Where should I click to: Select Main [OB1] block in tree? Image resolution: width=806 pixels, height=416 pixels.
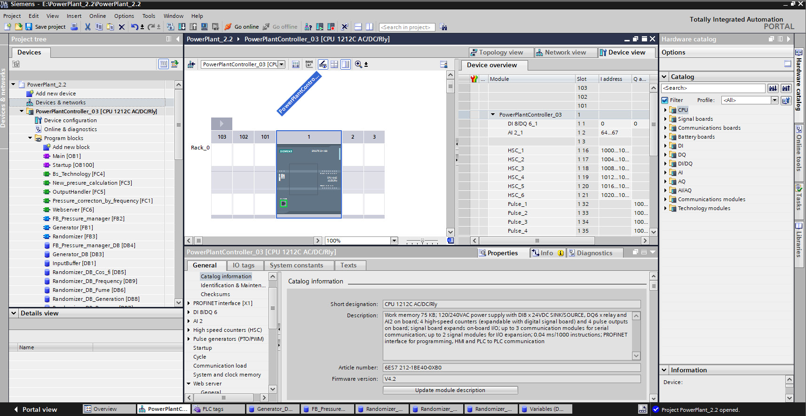tap(67, 156)
